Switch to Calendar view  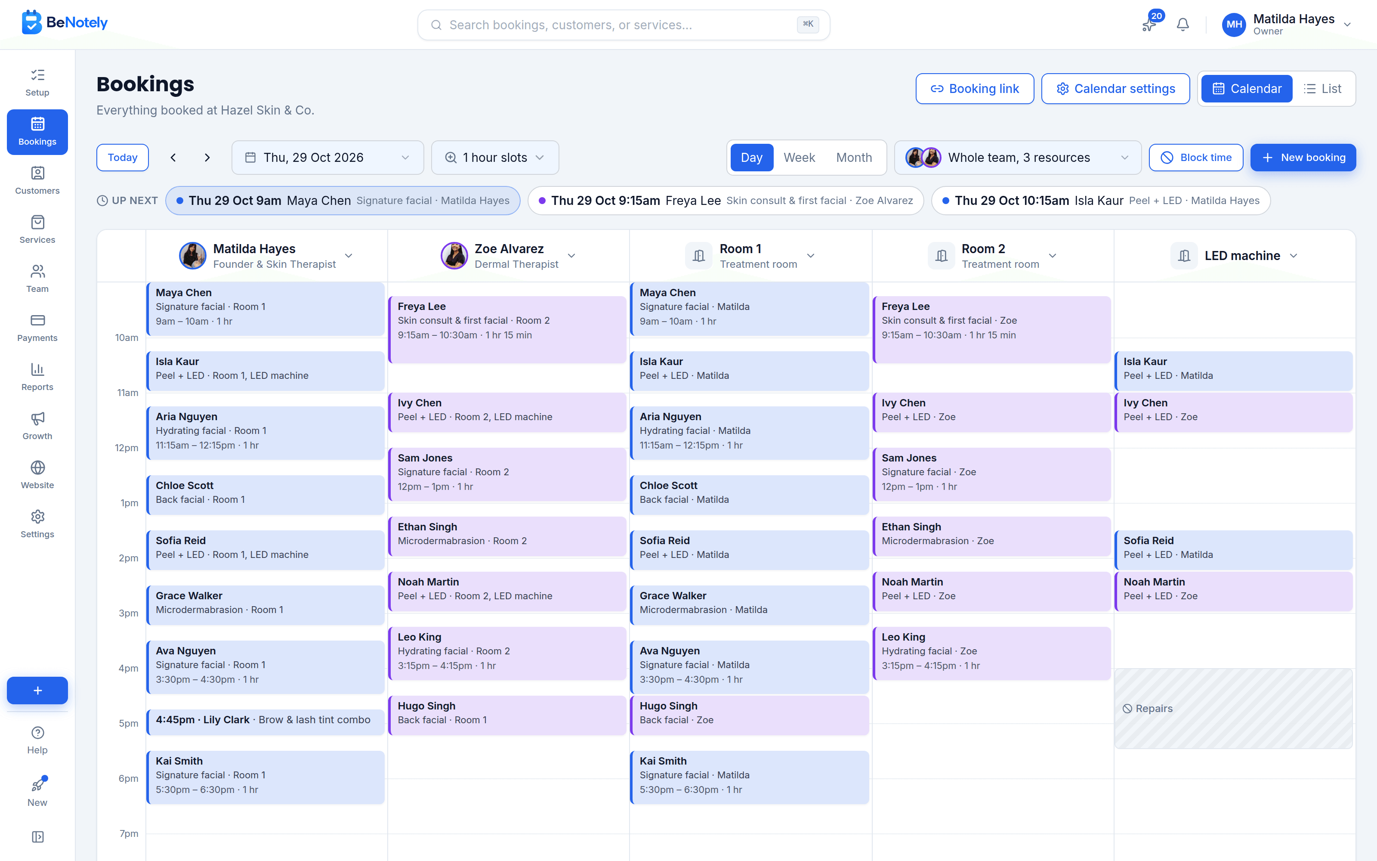1247,89
